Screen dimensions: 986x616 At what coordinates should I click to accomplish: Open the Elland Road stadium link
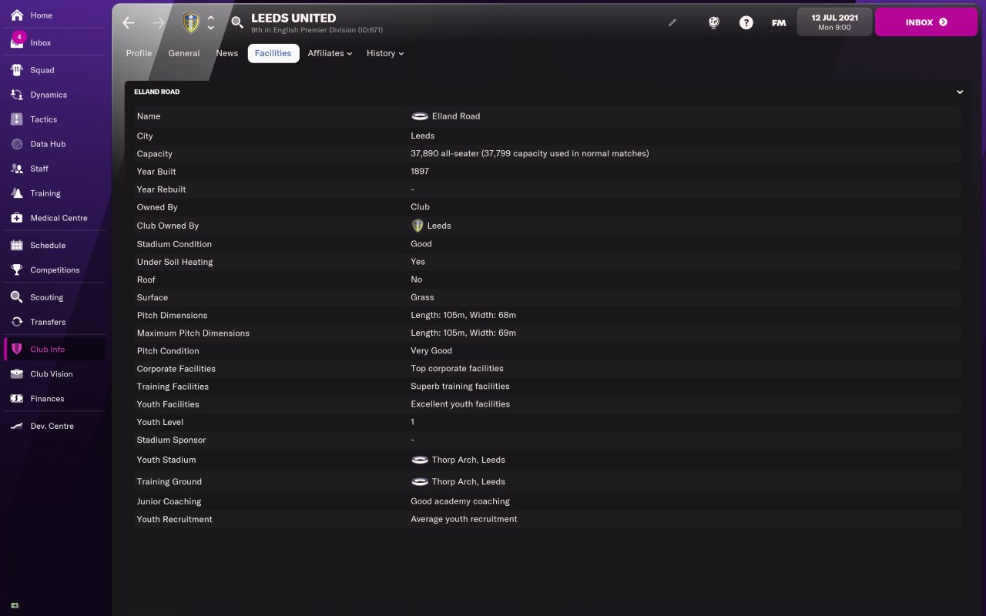(x=455, y=116)
